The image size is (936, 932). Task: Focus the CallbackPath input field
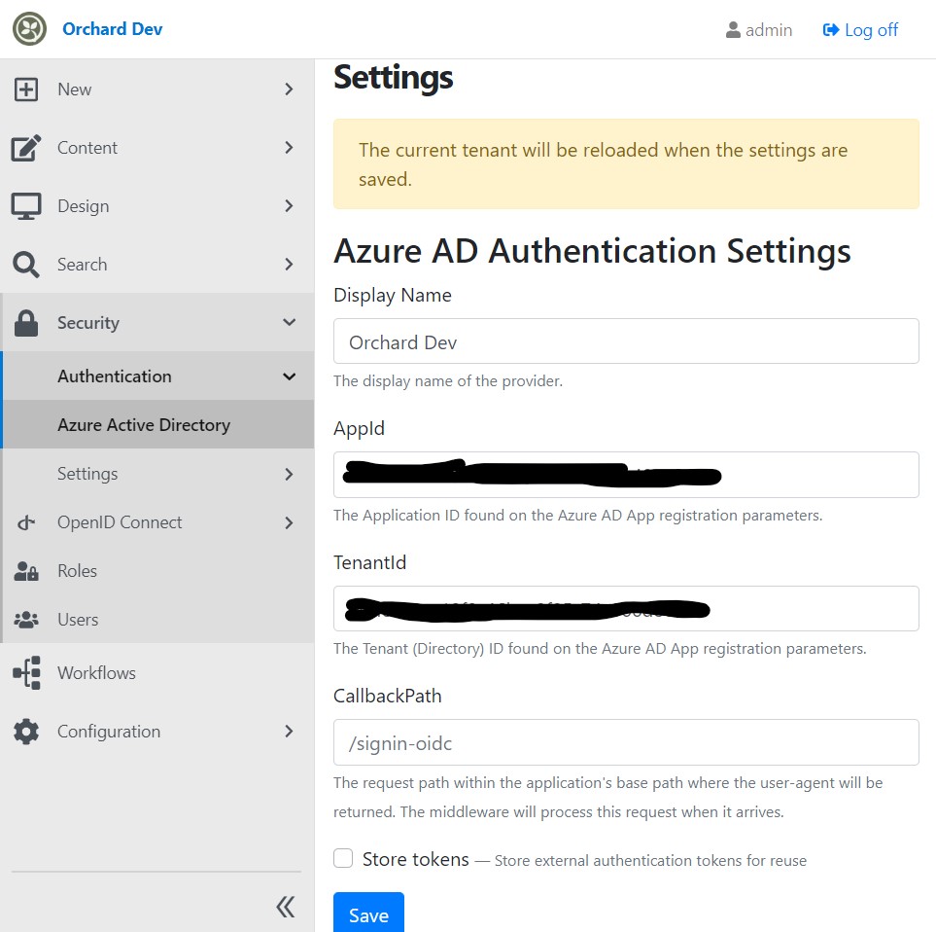click(626, 742)
